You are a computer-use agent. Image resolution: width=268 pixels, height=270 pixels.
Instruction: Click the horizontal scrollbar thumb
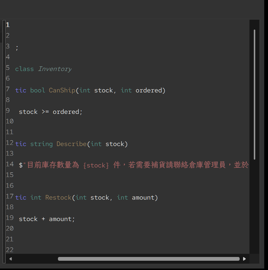click(149, 259)
